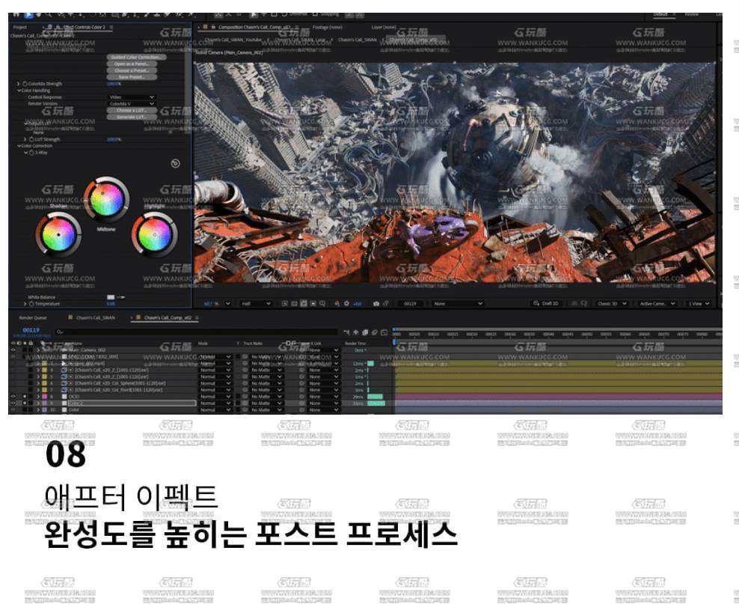Screen dimensions: 739x604
Task: Toggle visibility of the Main_Camera_002 layer
Action: coord(13,350)
